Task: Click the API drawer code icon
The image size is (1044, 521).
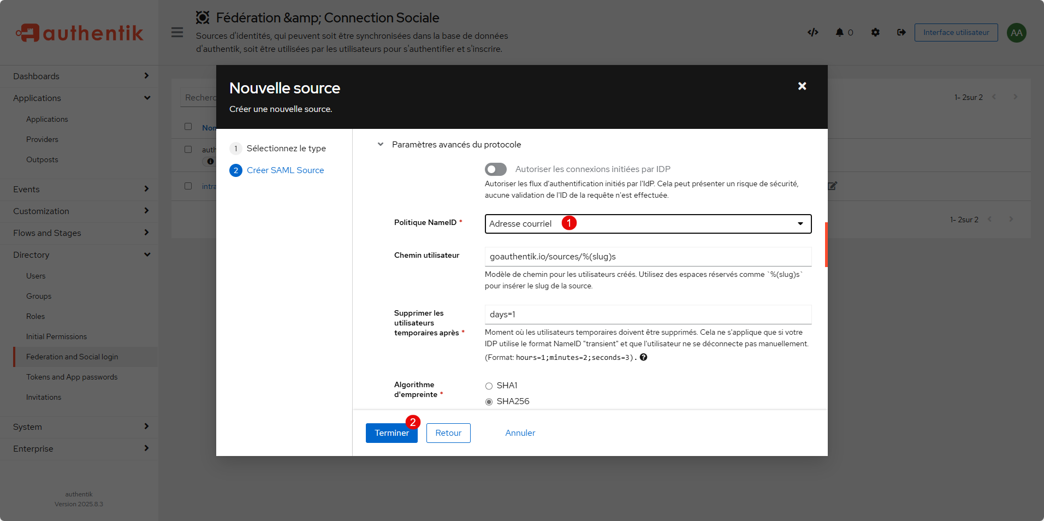Action: 812,32
